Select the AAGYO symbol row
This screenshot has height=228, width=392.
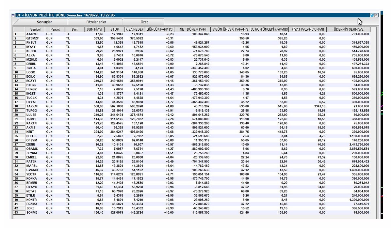tap(192, 34)
